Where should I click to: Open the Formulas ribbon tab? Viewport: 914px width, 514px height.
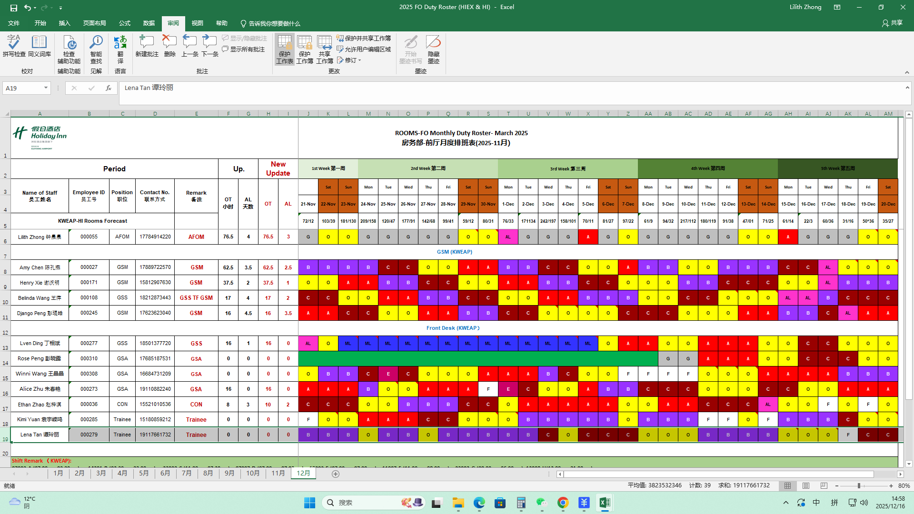click(125, 23)
